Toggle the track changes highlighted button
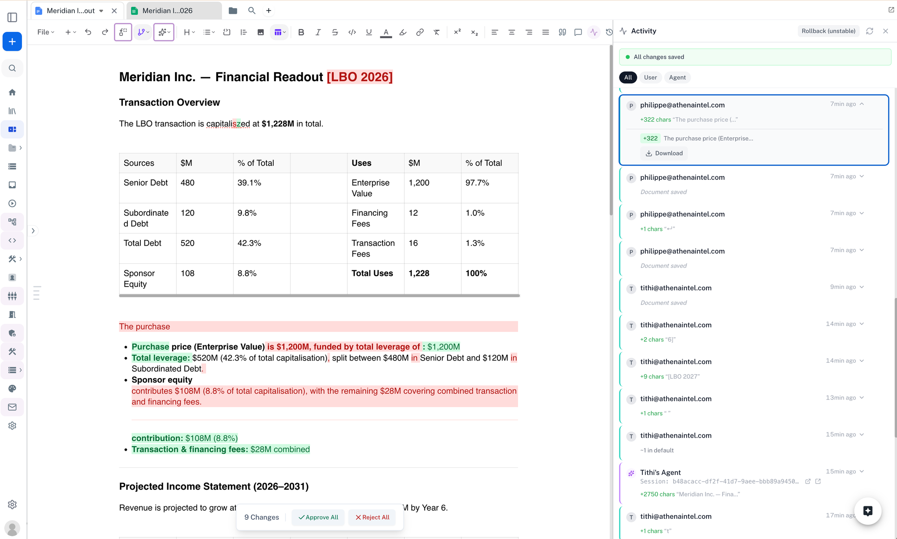Screen dimensions: 897x539 click(123, 32)
